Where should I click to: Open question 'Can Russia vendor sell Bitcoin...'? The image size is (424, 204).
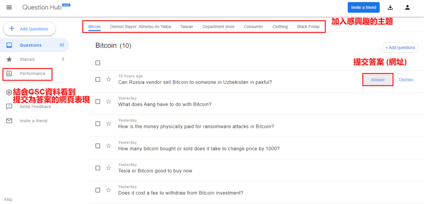[x=195, y=82]
